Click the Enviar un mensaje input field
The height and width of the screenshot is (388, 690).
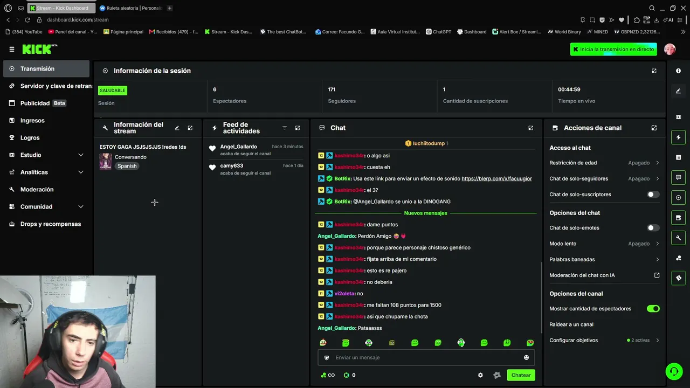(426, 357)
